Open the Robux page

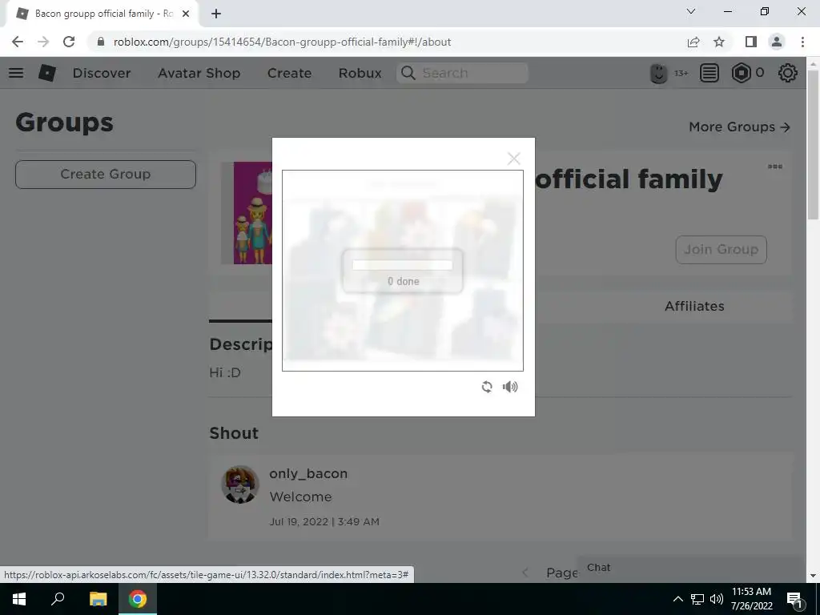[360, 73]
